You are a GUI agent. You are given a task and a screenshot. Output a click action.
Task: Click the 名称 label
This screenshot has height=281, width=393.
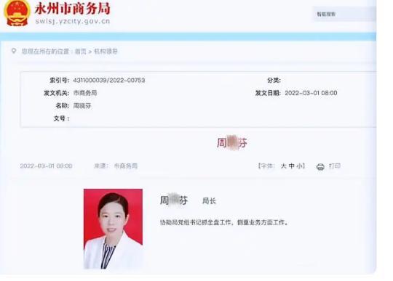coord(62,106)
